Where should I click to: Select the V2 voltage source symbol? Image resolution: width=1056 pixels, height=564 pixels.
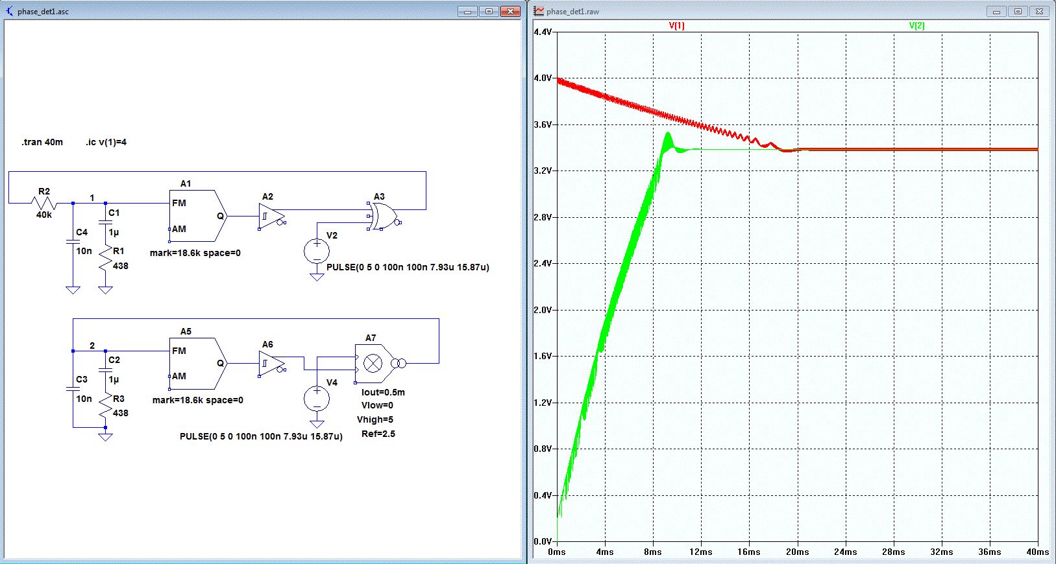pos(317,251)
